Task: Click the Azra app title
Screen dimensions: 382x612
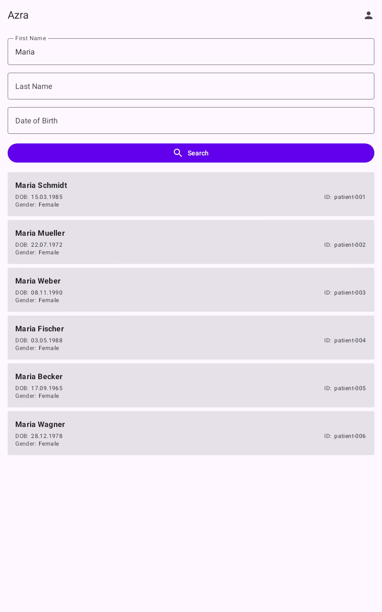Action: [18, 15]
